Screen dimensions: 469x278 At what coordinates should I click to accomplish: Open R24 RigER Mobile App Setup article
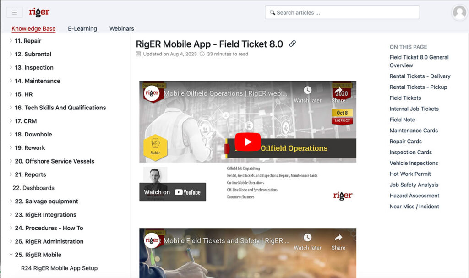(x=59, y=268)
